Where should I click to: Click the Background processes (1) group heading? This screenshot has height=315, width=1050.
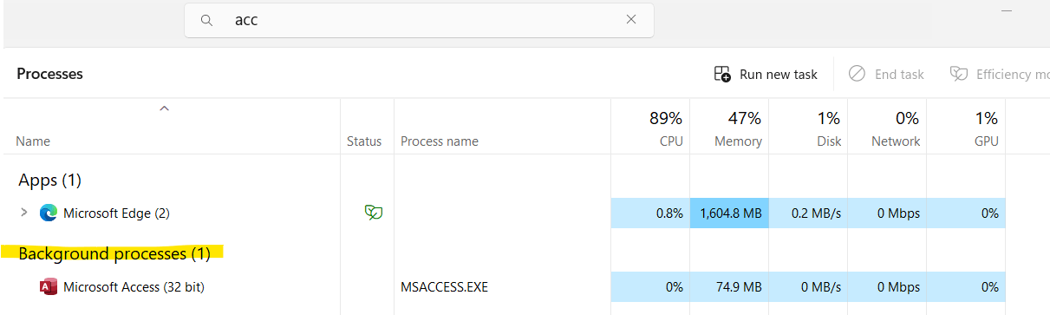pyautogui.click(x=114, y=253)
